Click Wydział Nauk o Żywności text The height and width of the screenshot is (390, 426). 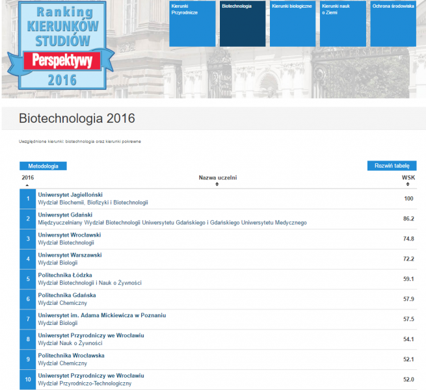click(70, 343)
